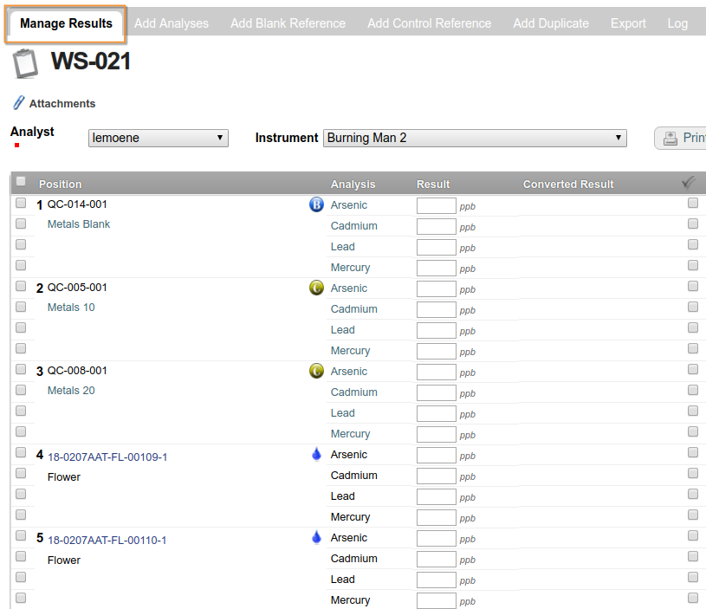Click the Control icon for QC-005-001

tap(316, 288)
